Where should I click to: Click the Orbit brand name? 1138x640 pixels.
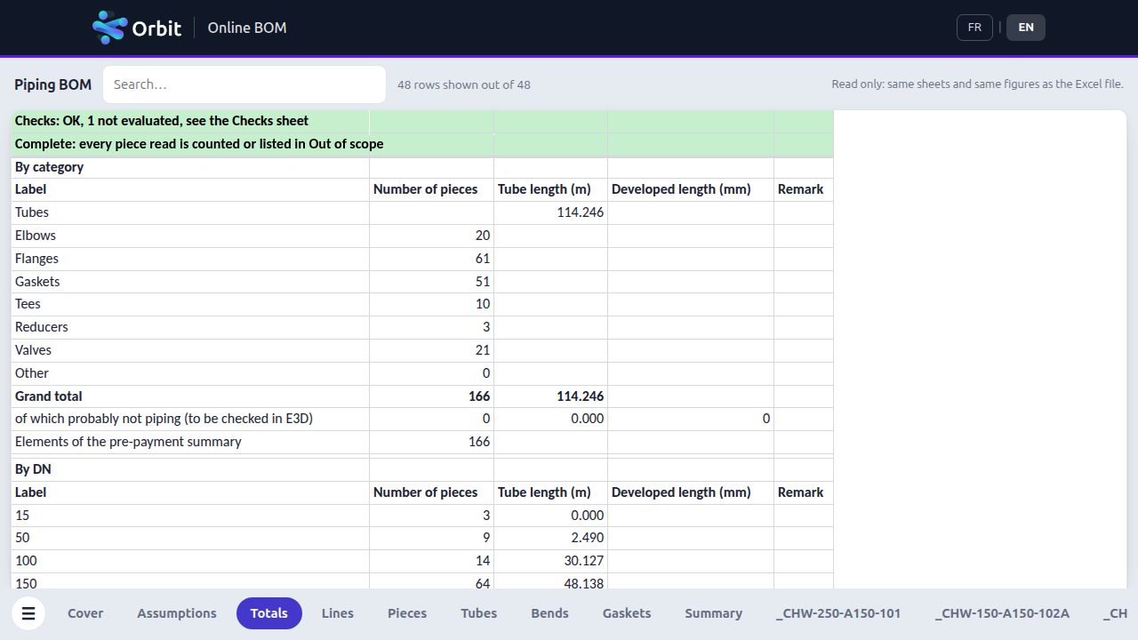click(x=156, y=28)
